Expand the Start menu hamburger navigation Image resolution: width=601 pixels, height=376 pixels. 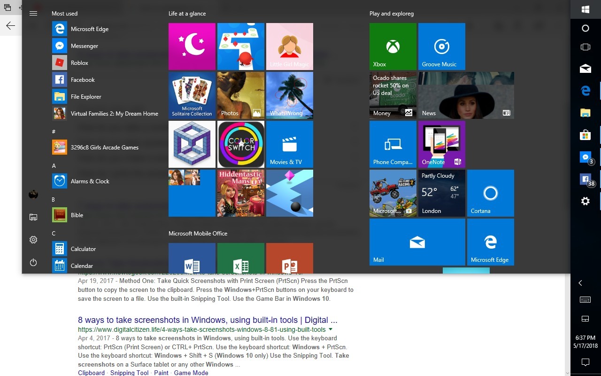[x=33, y=13]
